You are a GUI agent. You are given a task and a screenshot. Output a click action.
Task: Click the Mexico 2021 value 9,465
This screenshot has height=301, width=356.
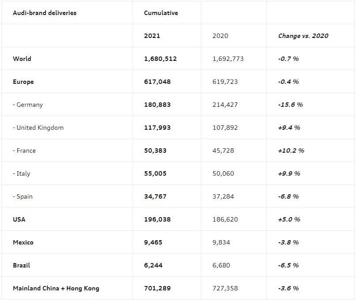tap(153, 242)
